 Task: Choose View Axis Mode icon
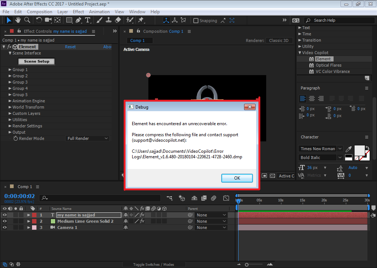tap(183, 20)
